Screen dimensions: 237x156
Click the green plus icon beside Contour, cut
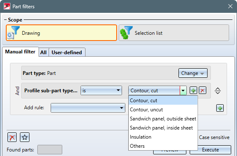(193, 91)
